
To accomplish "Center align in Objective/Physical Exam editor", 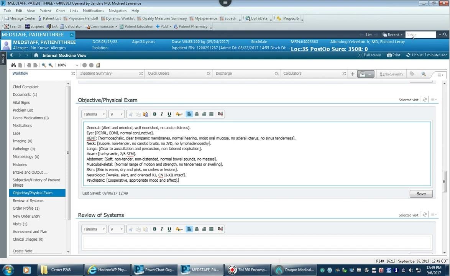I will click(197, 114).
